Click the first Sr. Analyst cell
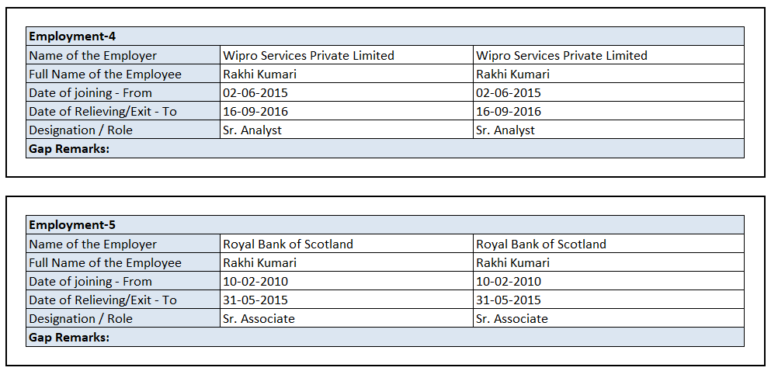The image size is (778, 371). click(x=252, y=130)
